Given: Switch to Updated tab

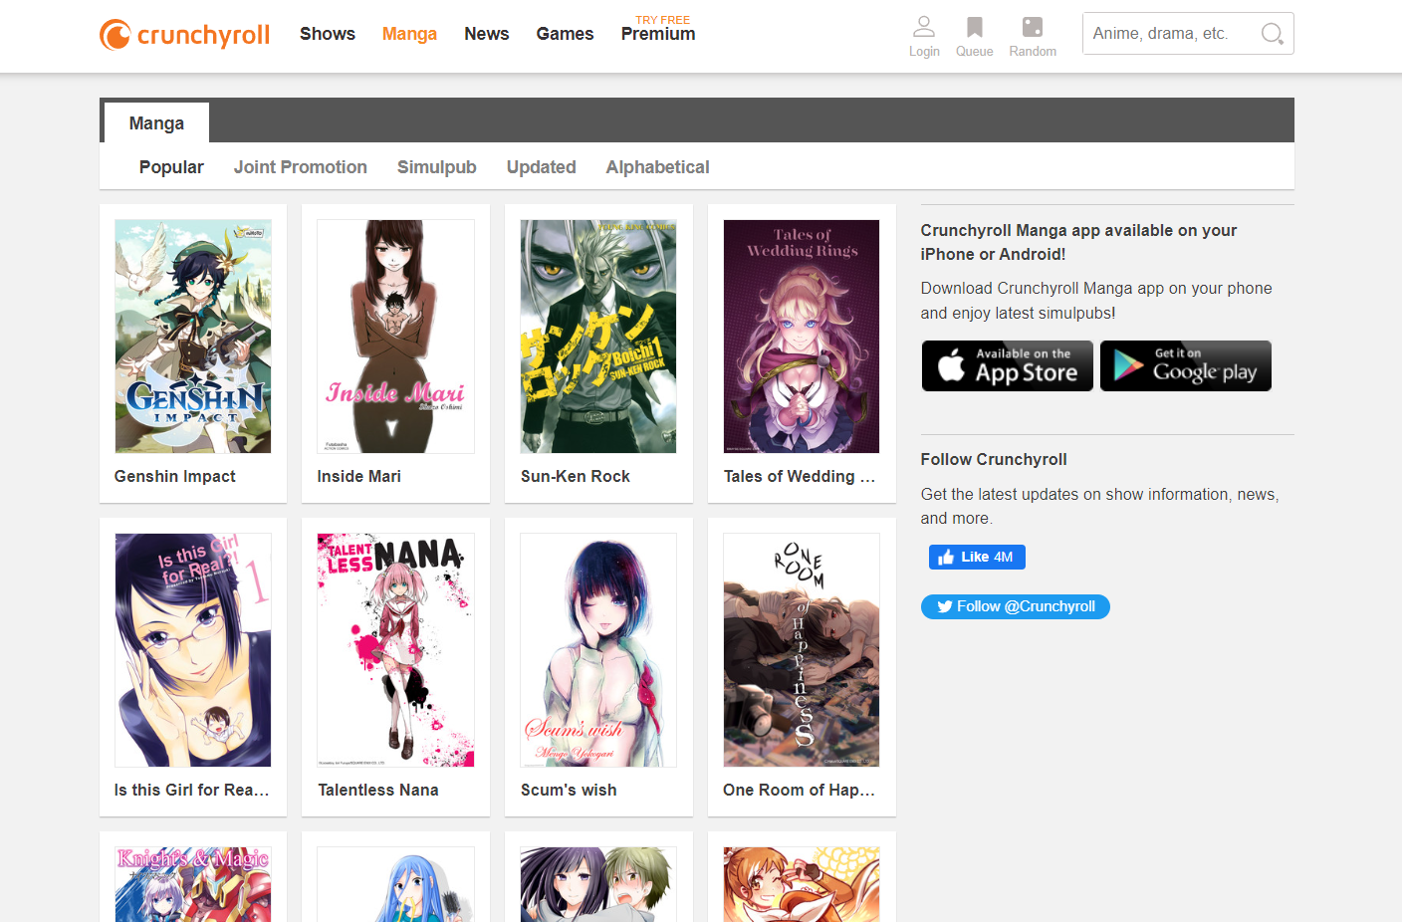Looking at the screenshot, I should tap(542, 167).
